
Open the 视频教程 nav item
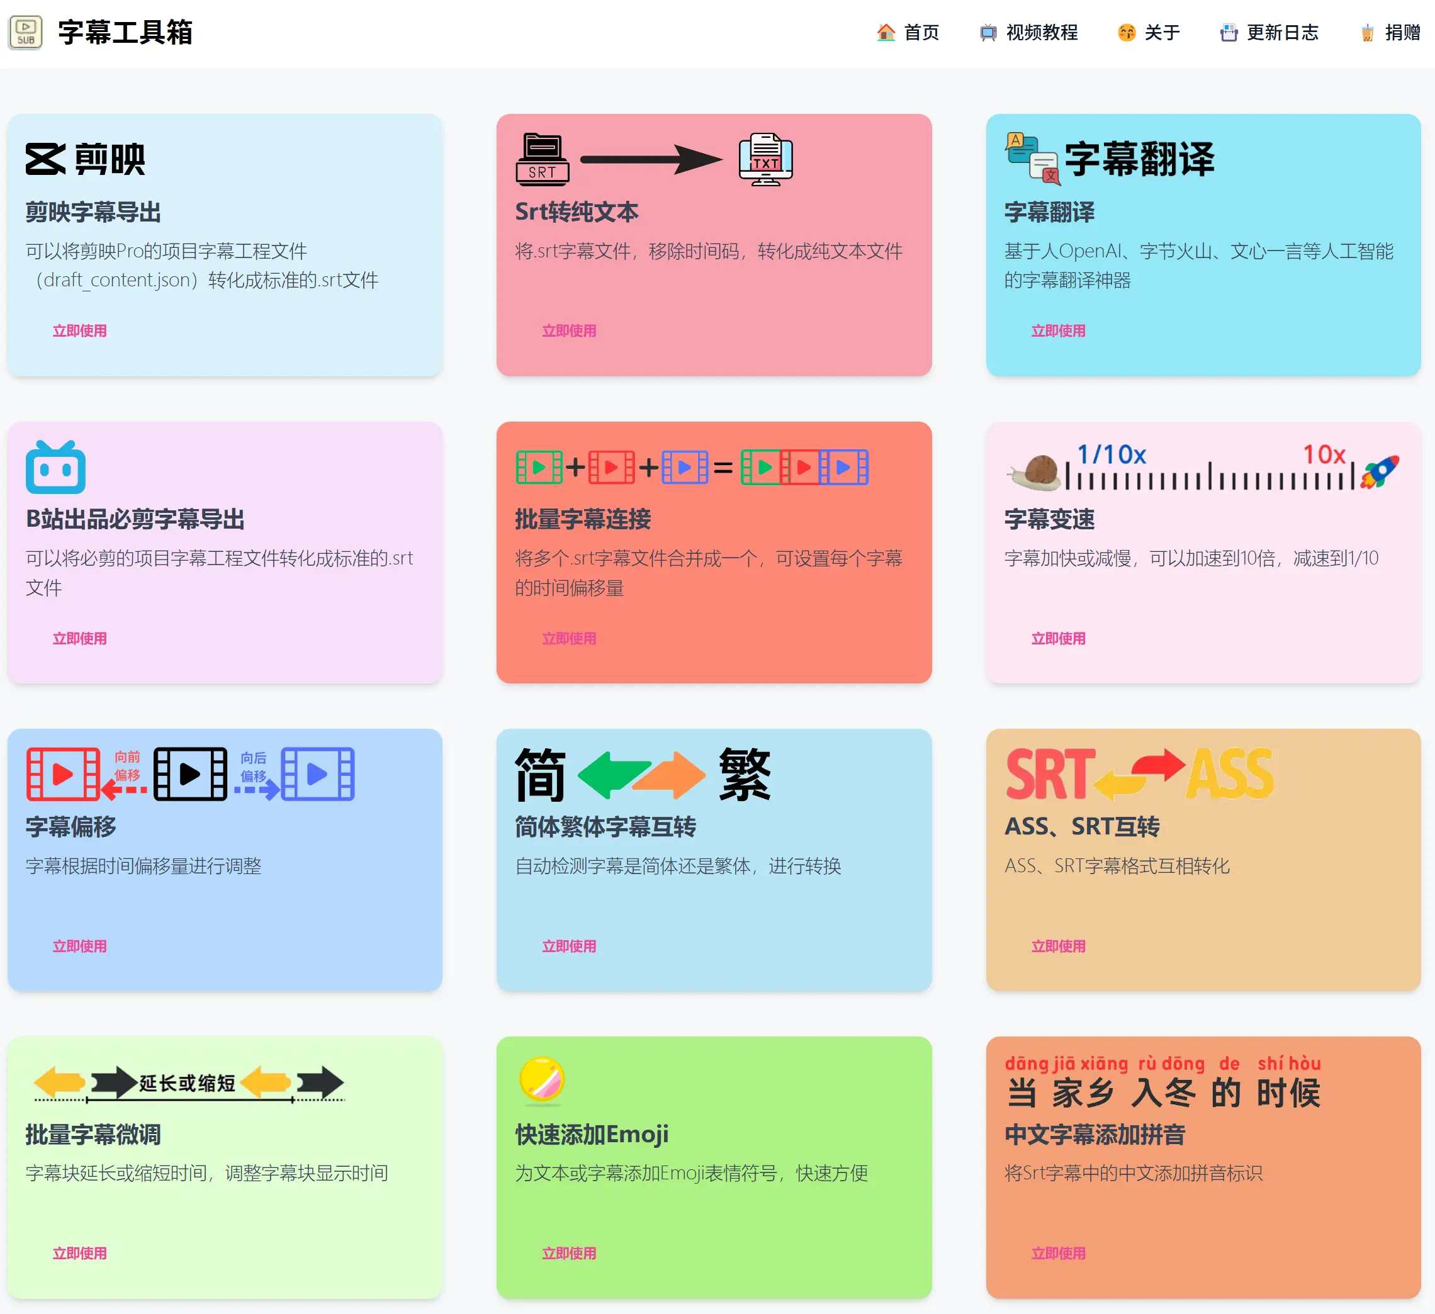click(x=1028, y=33)
